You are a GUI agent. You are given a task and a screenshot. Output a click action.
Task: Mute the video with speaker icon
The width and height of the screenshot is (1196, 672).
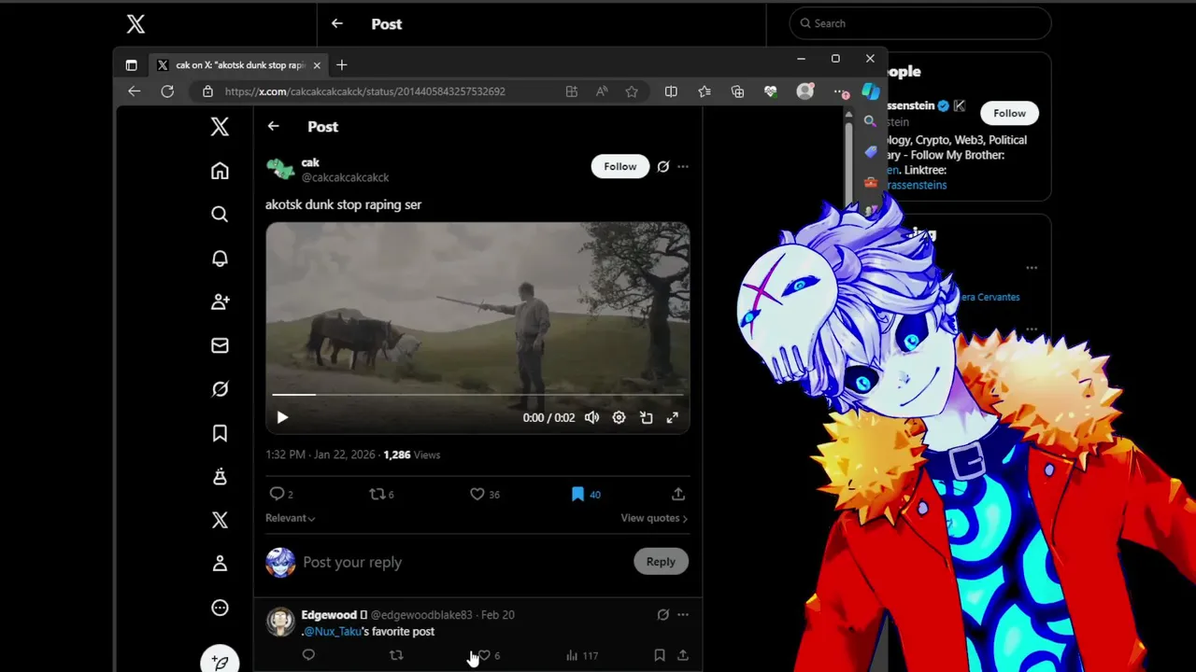(591, 417)
